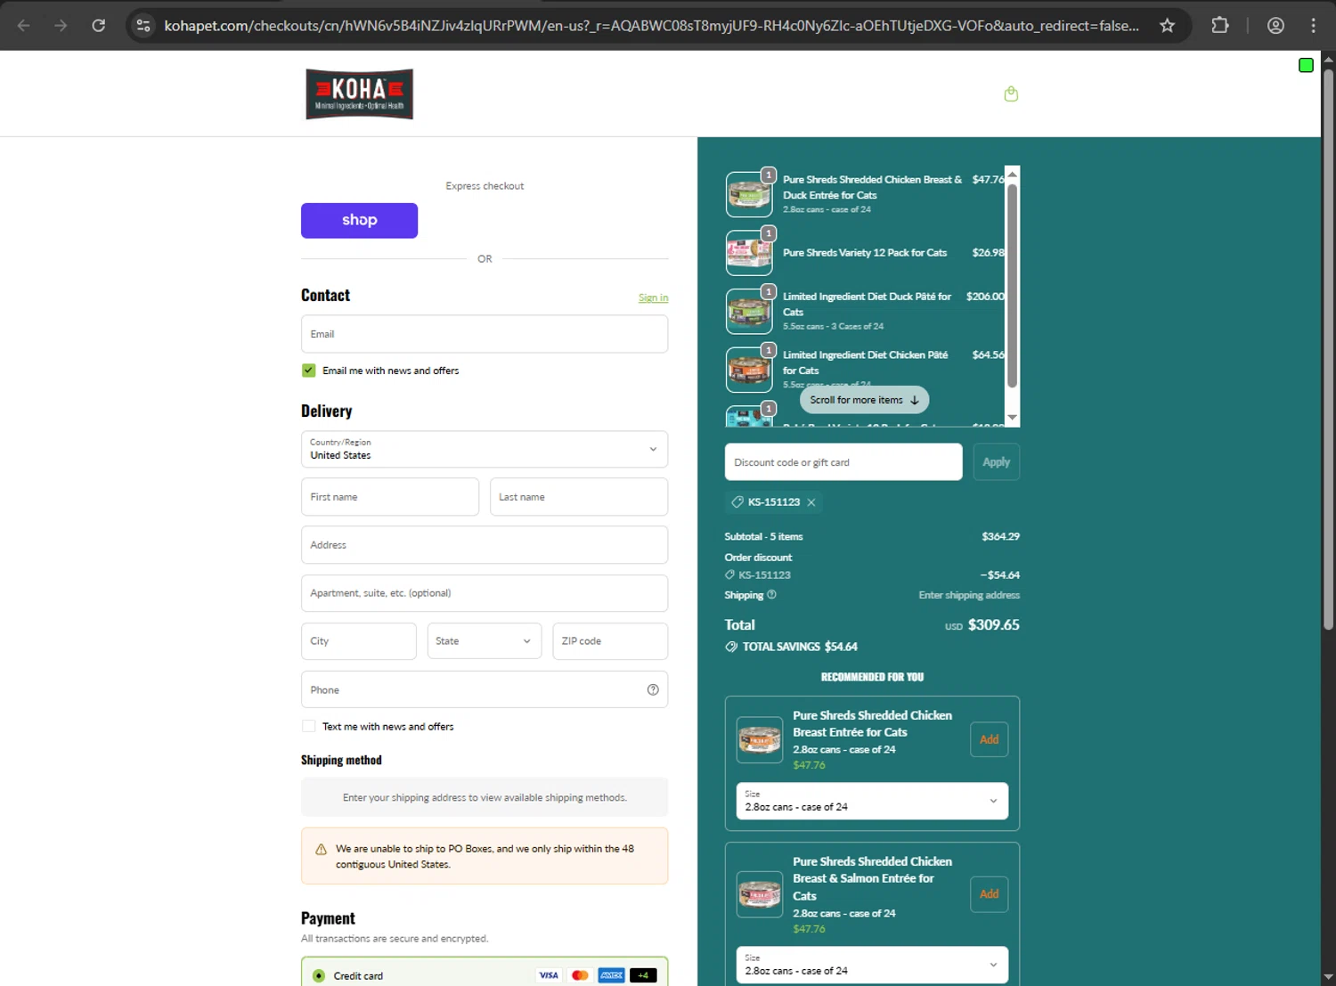Click the Chicken Pâté for Cats thumbnail
This screenshot has height=986, width=1336.
point(749,370)
